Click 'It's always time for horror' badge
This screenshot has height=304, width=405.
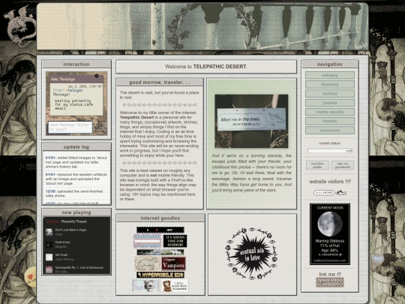175,241
